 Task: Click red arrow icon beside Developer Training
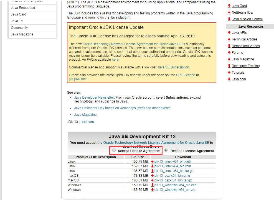click(229, 66)
